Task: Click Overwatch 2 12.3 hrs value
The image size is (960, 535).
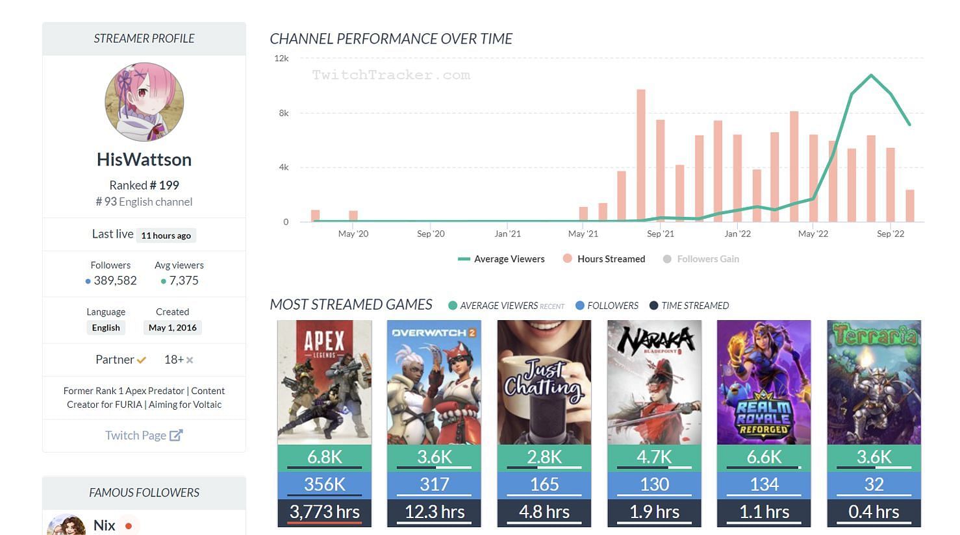Action: coord(435,512)
